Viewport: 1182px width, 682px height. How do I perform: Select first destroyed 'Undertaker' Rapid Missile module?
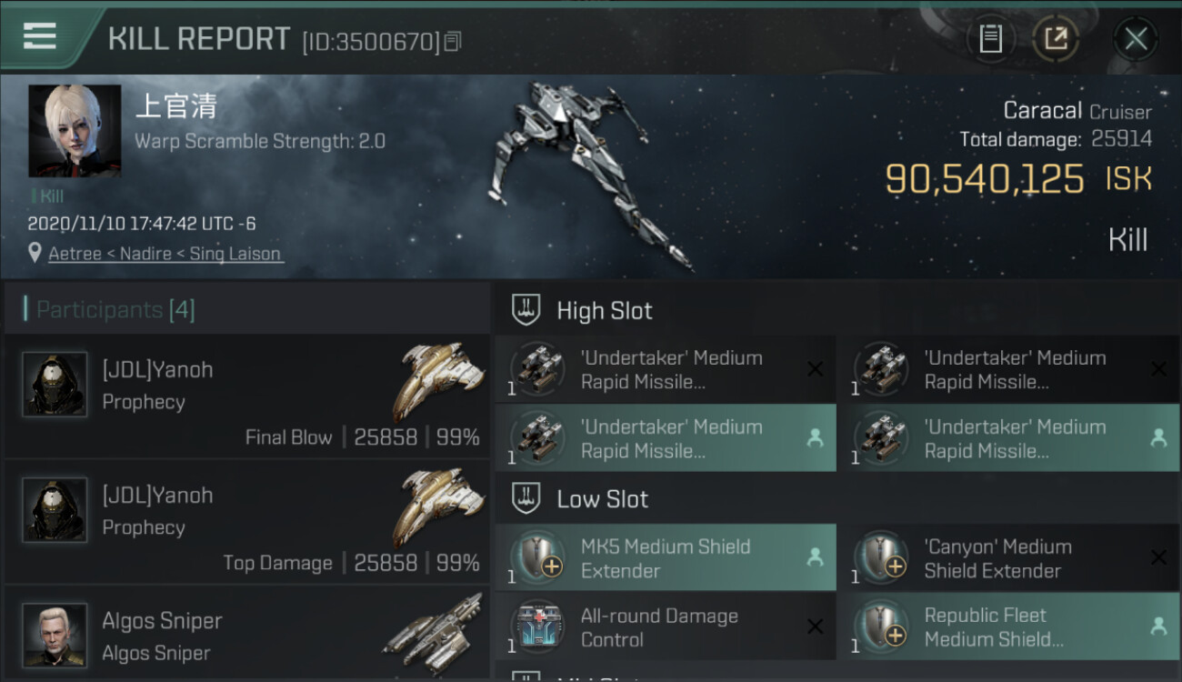tap(666, 369)
